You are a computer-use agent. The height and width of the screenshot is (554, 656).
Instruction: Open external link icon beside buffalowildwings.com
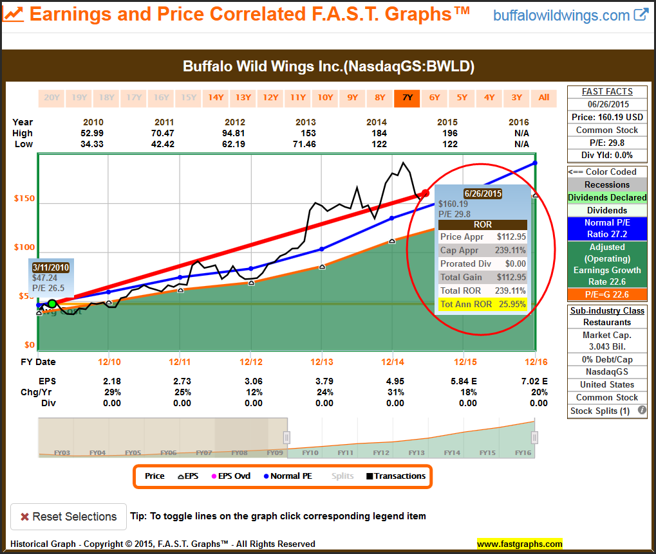(641, 15)
